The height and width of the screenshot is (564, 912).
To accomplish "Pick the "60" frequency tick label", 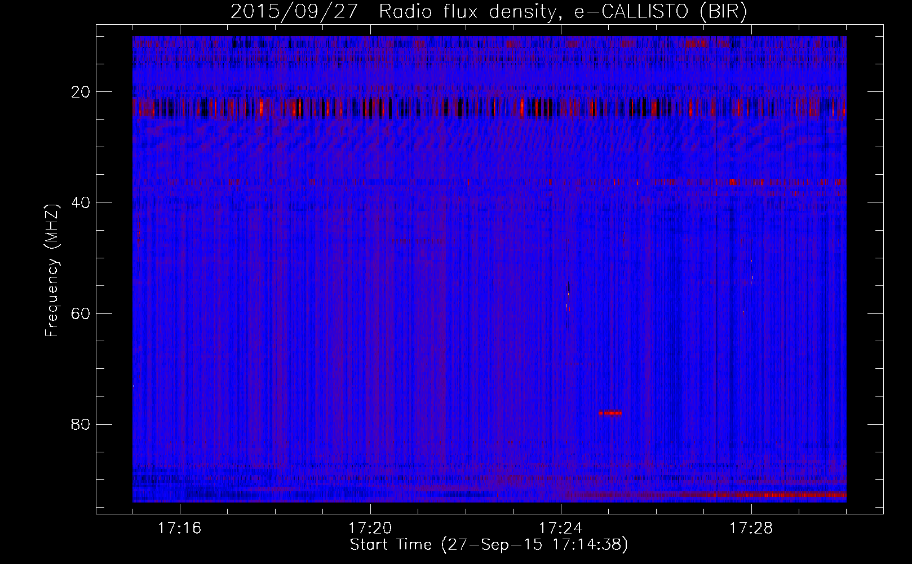I will [x=82, y=313].
